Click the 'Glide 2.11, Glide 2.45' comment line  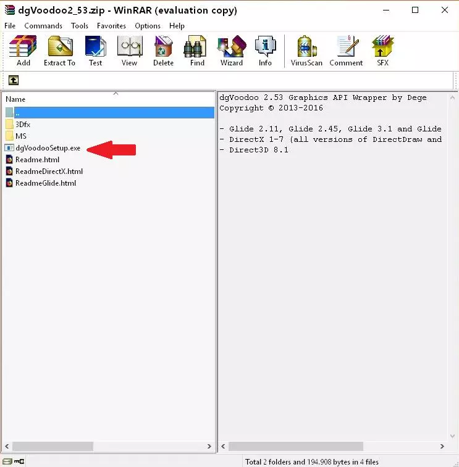point(331,129)
